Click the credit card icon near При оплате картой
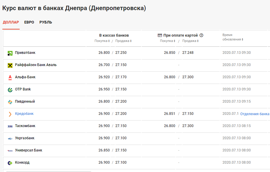 pyautogui.click(x=160, y=35)
